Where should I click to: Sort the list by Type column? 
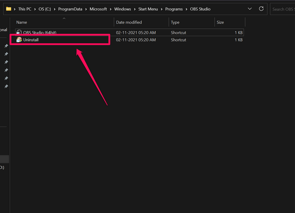(x=175, y=22)
